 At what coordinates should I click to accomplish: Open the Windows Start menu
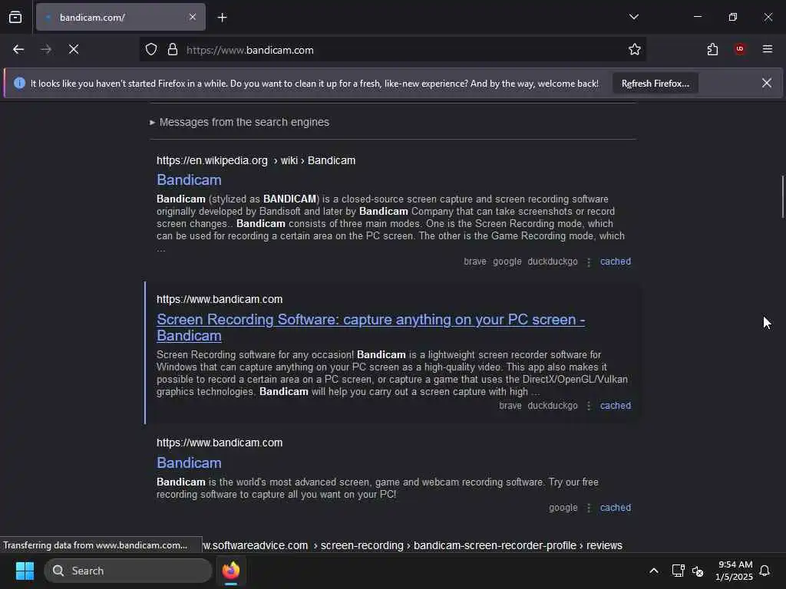pos(25,571)
